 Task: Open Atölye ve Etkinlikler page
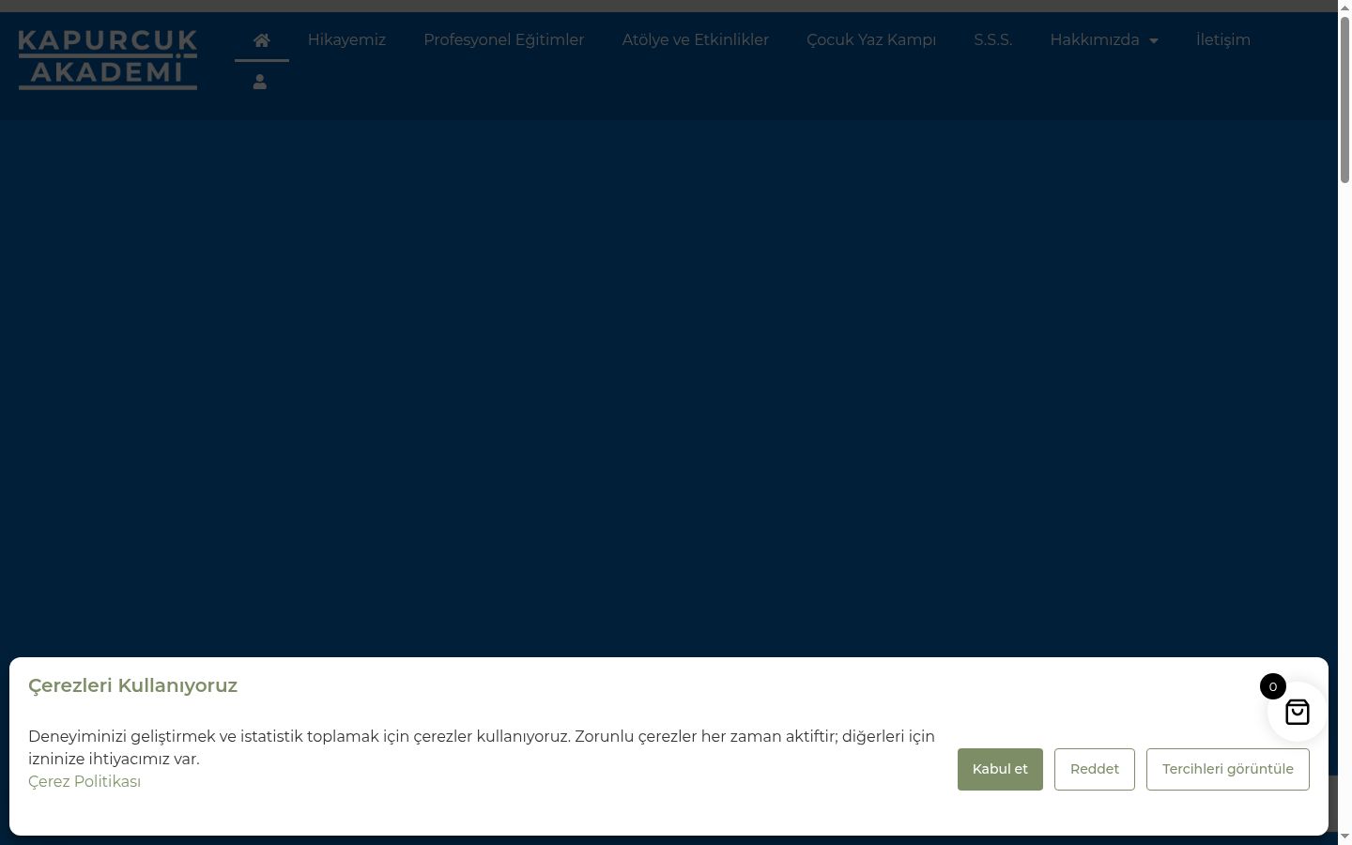(695, 39)
